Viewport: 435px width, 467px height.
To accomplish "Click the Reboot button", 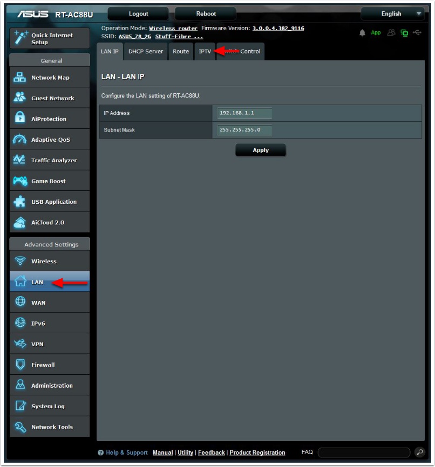I will pos(206,13).
